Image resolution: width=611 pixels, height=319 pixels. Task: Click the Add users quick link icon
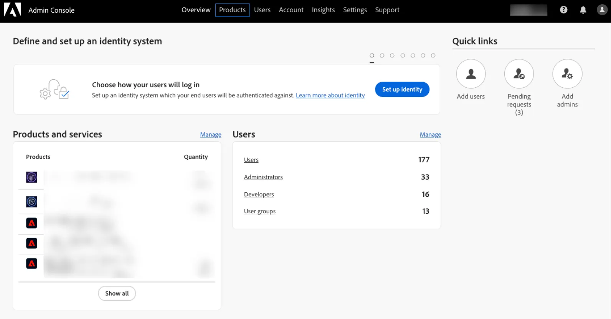pyautogui.click(x=471, y=74)
